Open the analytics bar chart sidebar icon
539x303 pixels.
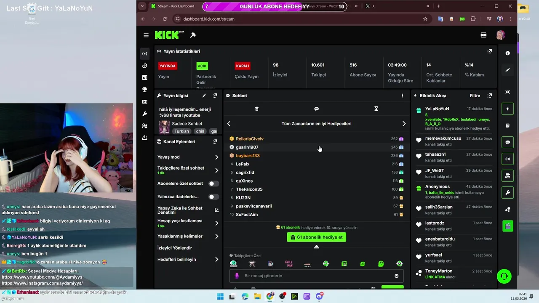(145, 77)
